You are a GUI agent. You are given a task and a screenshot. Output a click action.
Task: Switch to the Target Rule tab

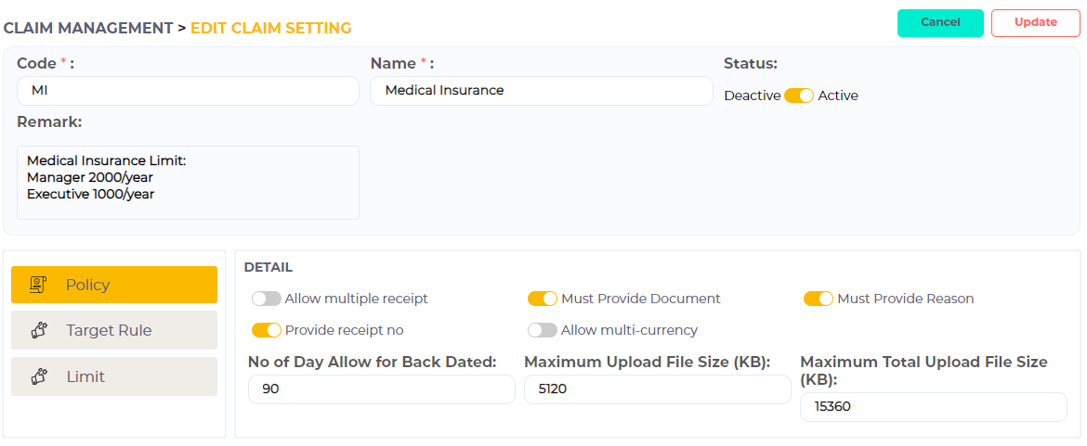[x=114, y=331]
